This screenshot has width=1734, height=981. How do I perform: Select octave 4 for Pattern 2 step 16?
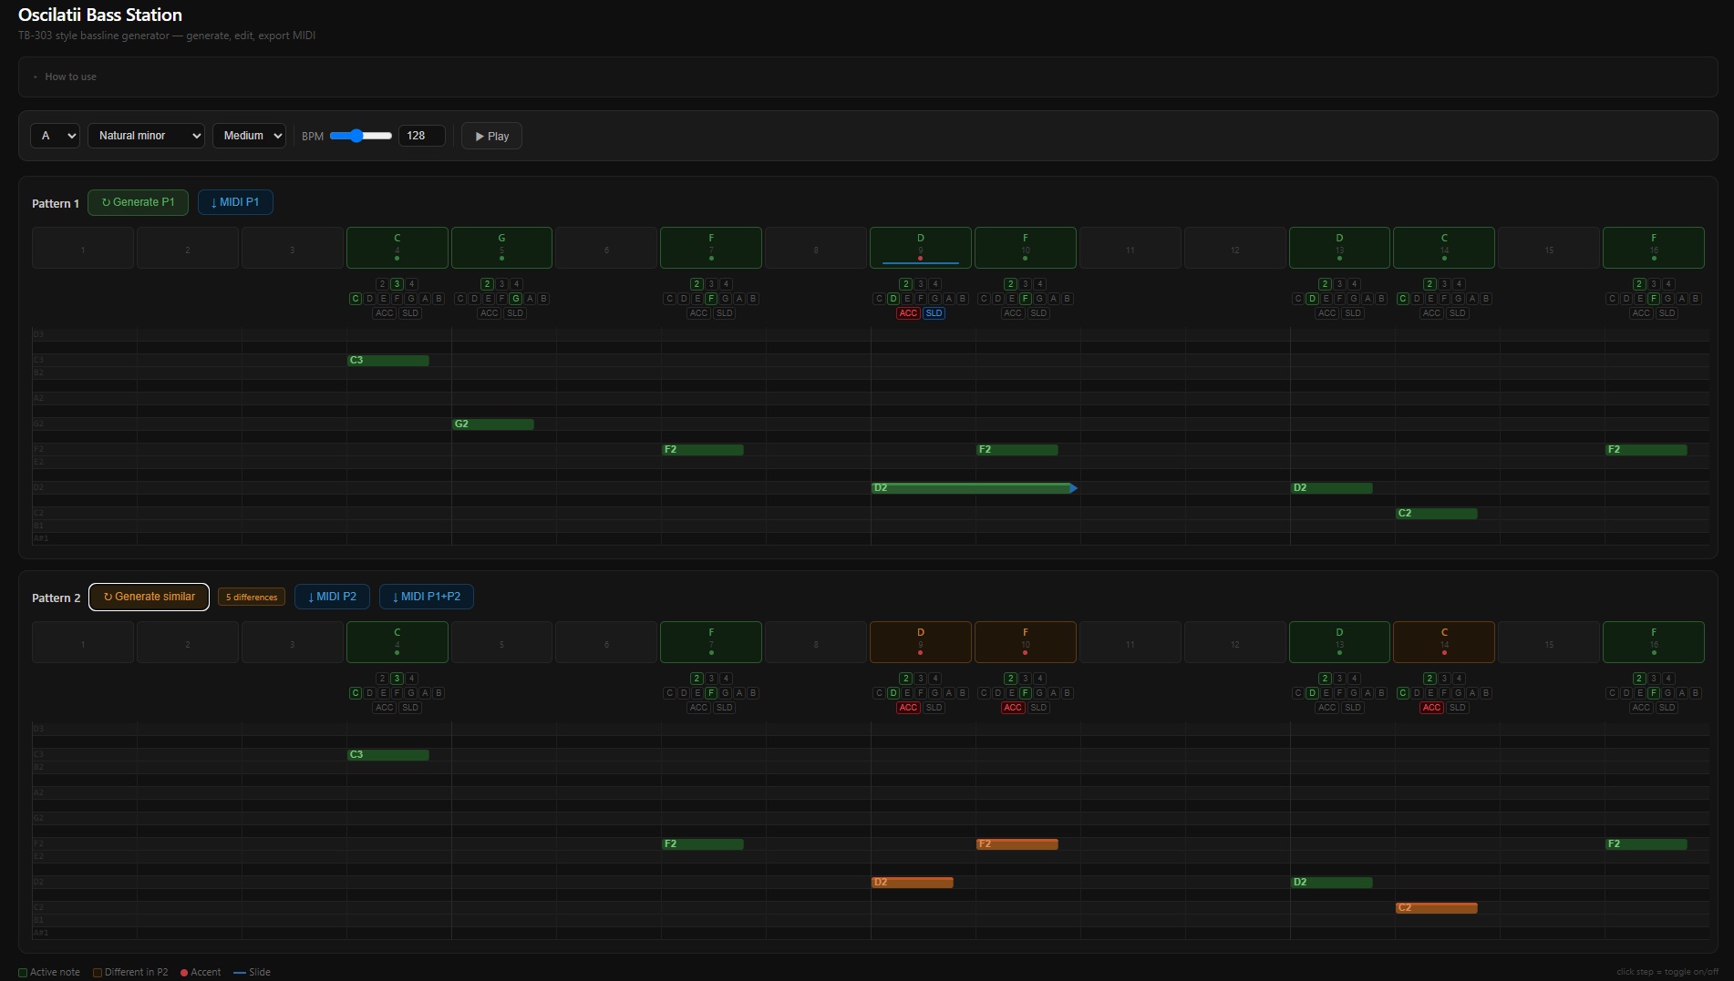pos(1668,679)
